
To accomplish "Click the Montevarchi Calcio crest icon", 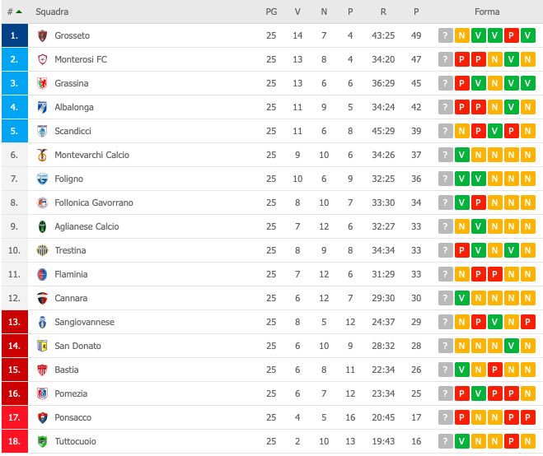I will pos(42,155).
